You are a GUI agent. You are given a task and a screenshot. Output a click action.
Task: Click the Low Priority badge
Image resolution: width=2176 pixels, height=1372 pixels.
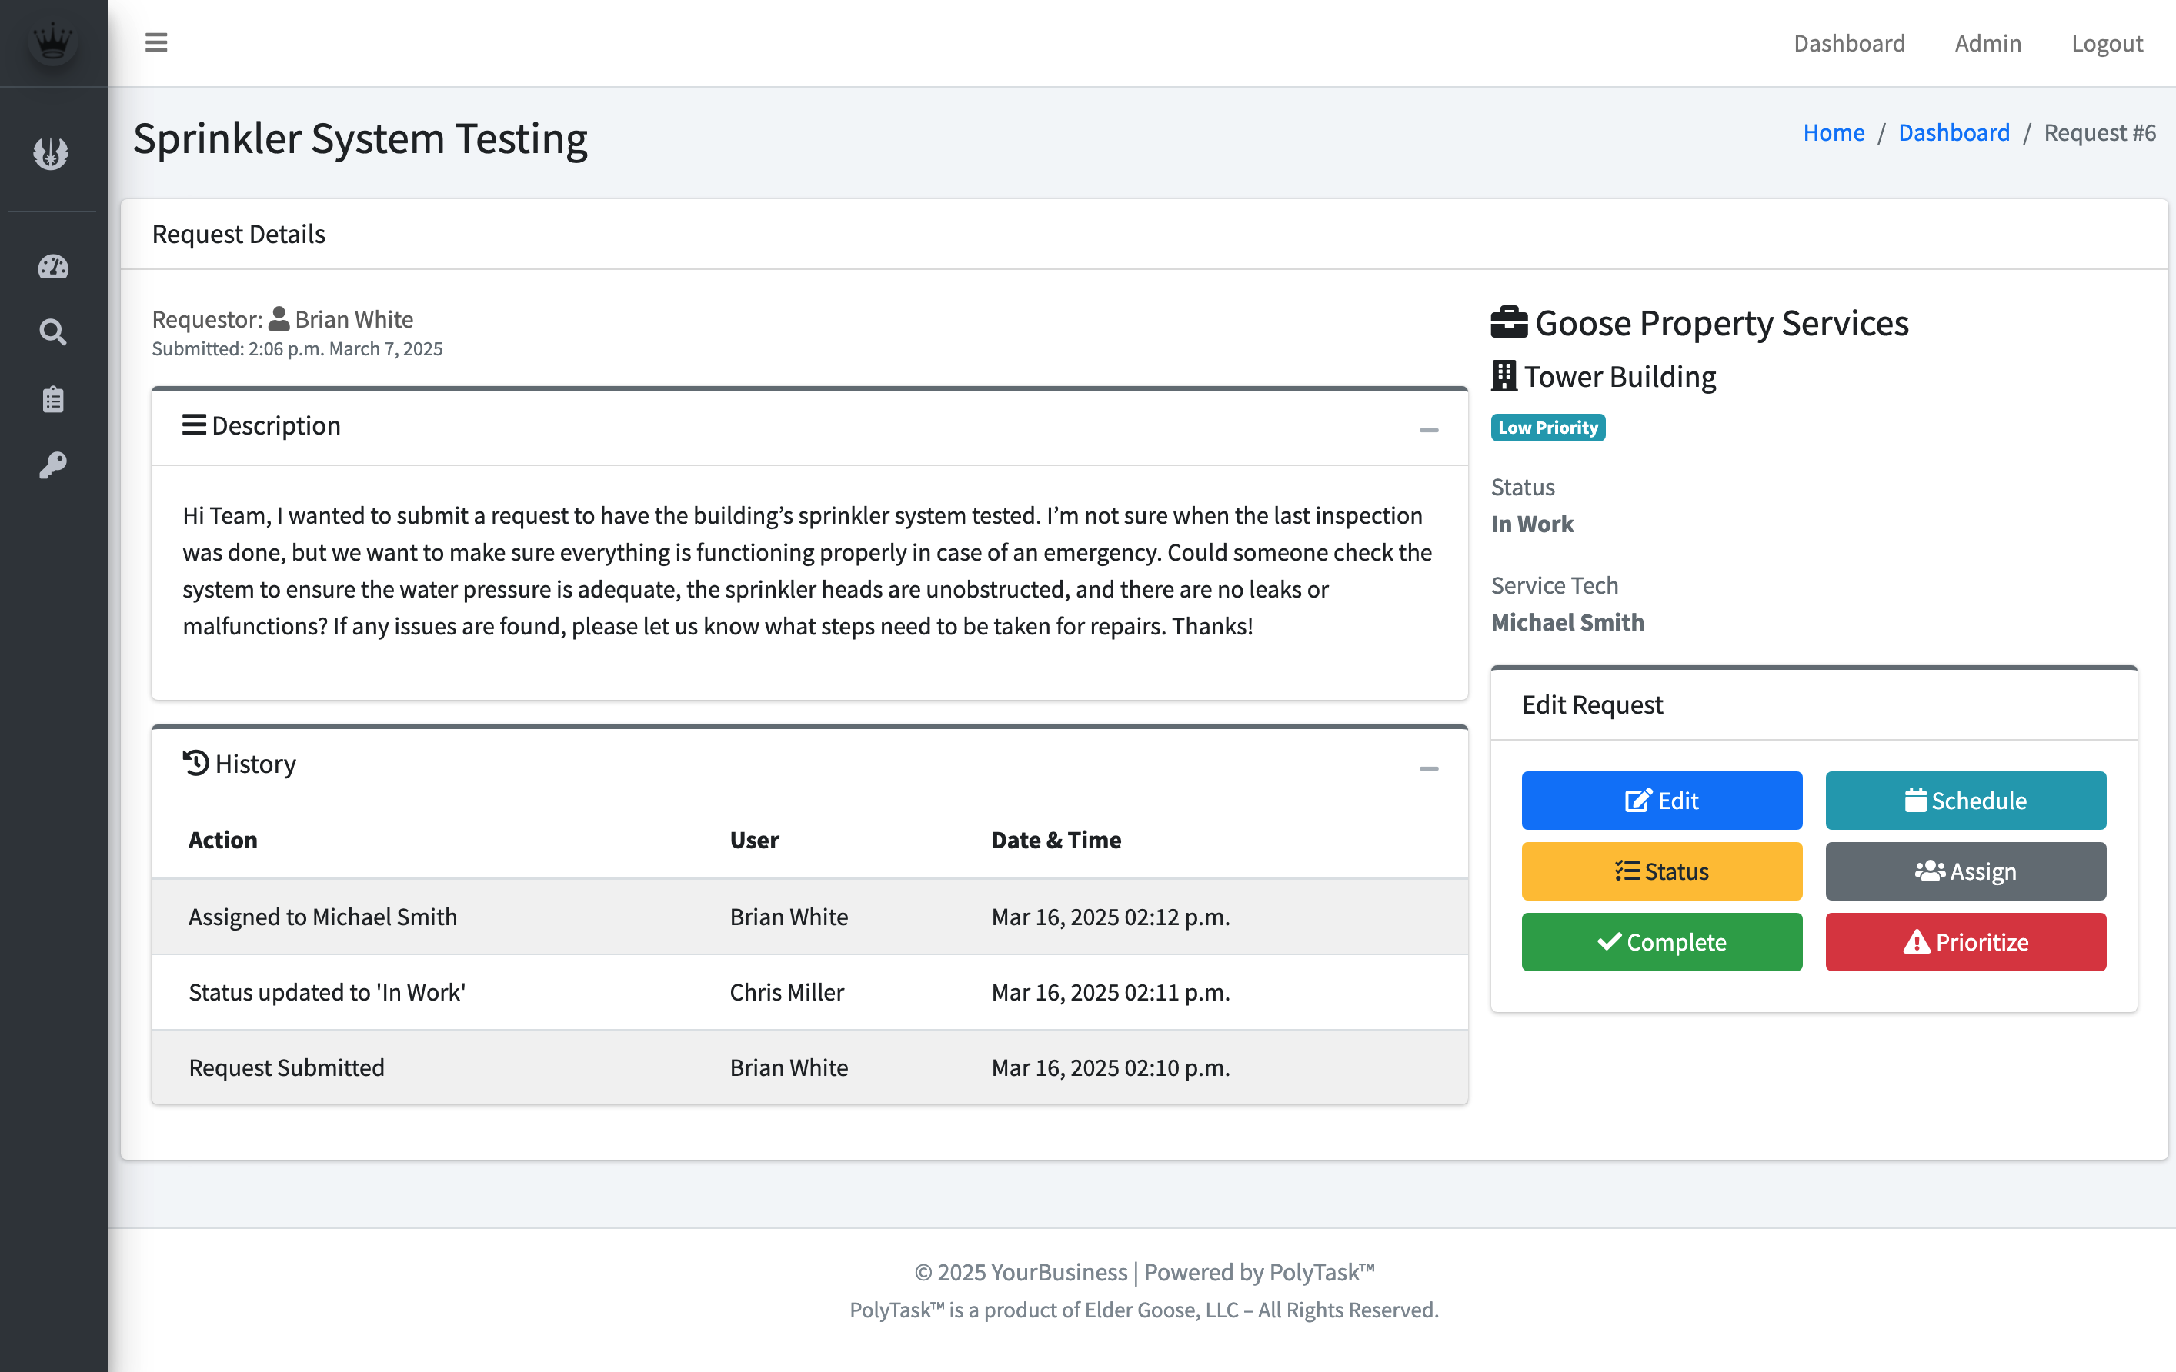1547,428
